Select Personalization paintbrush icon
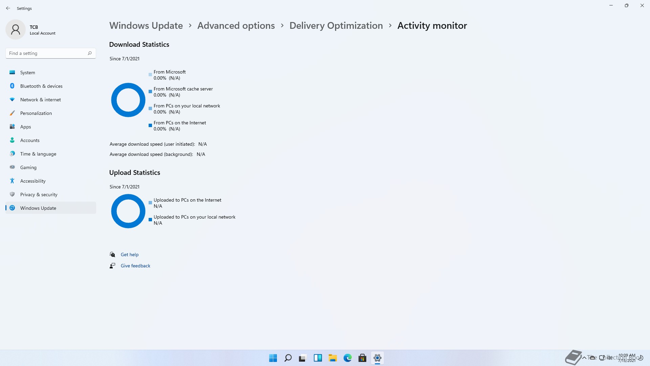Screen dimensions: 650x366 [12, 113]
